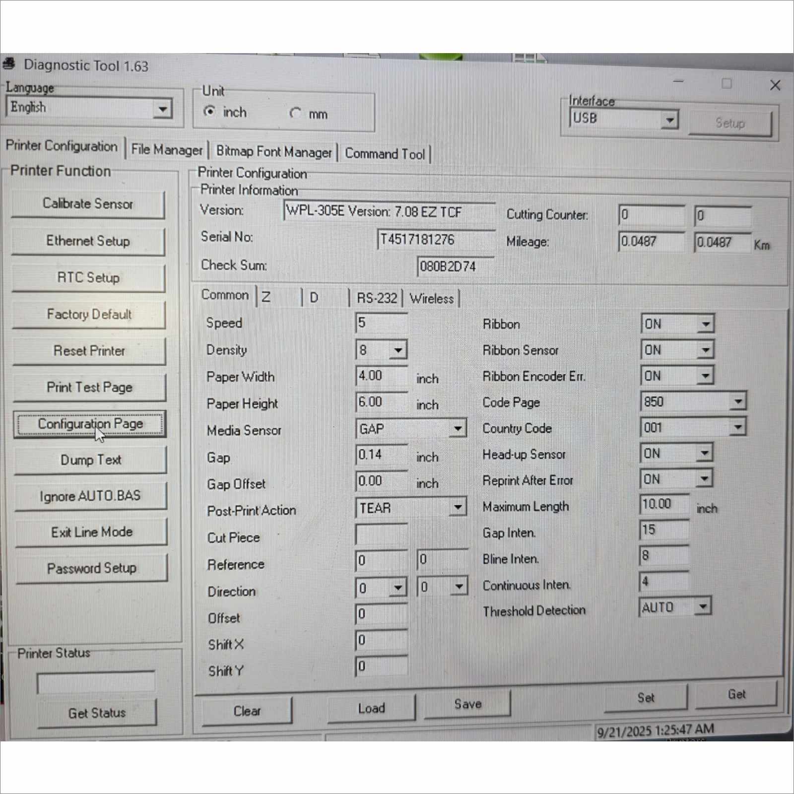Toggle the Ribbon ON dropdown
This screenshot has width=794, height=794.
pos(705,324)
